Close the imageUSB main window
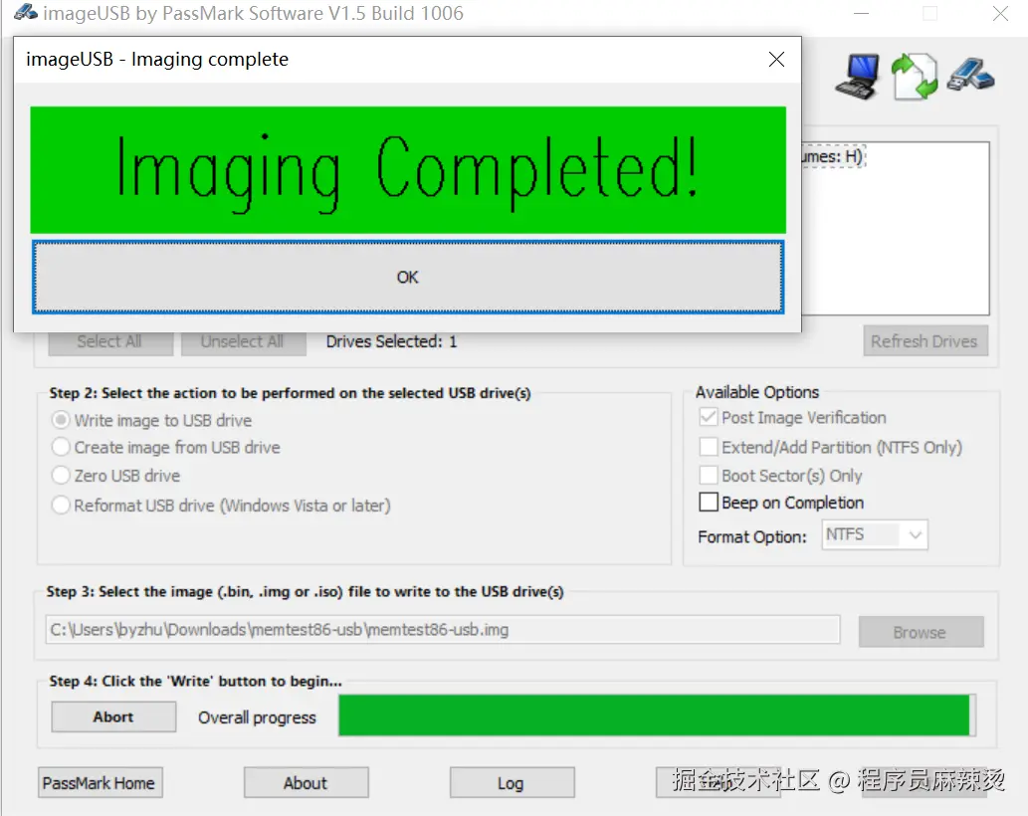Screen dimensions: 1028x816 coord(1000,13)
